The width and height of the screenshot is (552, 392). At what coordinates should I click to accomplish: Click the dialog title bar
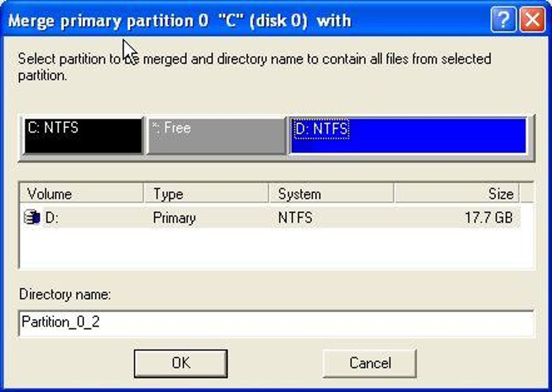(x=244, y=21)
